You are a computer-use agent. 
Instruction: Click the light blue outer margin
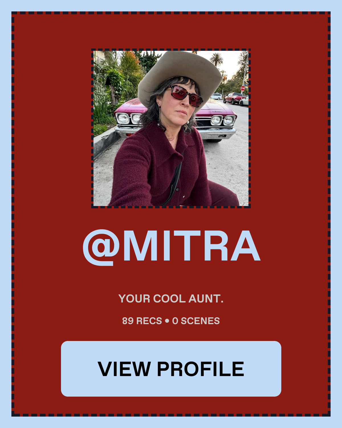171,5
